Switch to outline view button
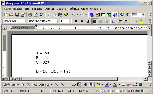 (15, 79)
